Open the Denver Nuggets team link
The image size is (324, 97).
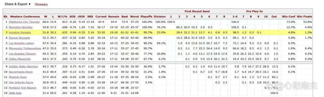[19, 38]
